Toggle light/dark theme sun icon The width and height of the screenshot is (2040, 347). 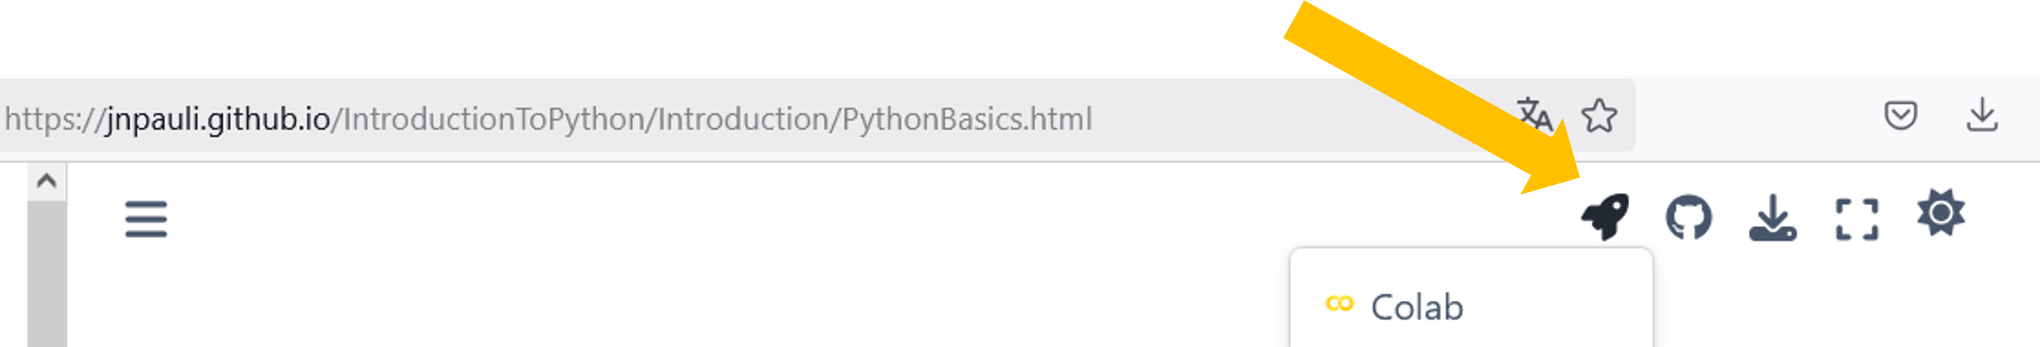pyautogui.click(x=1940, y=213)
